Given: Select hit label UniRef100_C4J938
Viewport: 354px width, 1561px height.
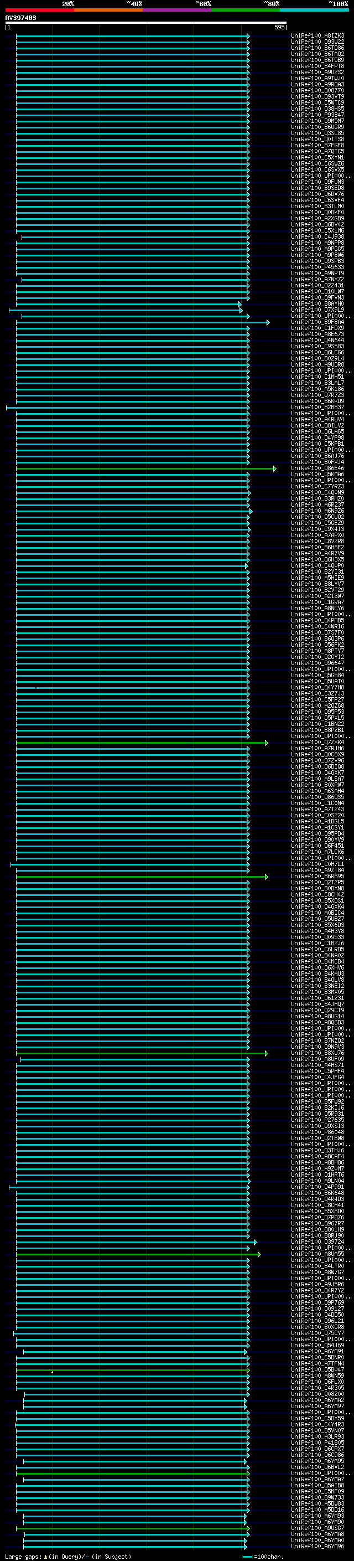Looking at the screenshot, I should pos(317,237).
